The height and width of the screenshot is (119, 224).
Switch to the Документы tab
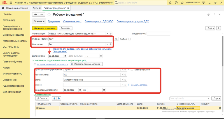tap(53, 21)
